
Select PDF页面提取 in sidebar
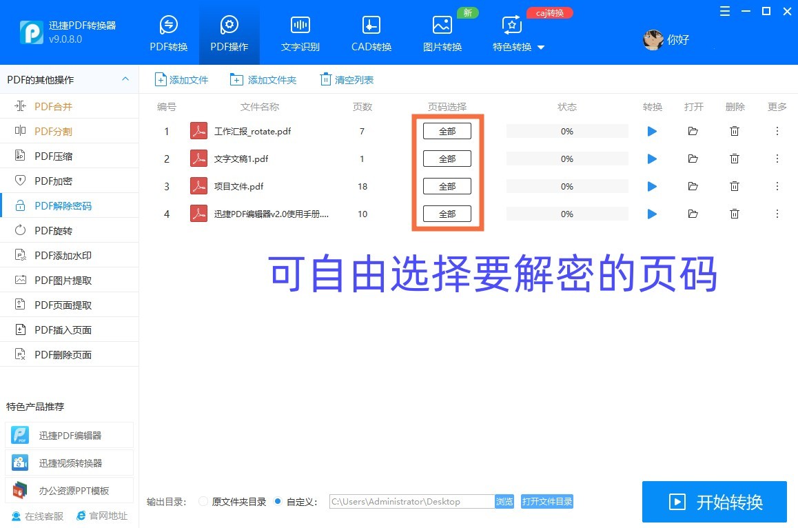(x=69, y=305)
